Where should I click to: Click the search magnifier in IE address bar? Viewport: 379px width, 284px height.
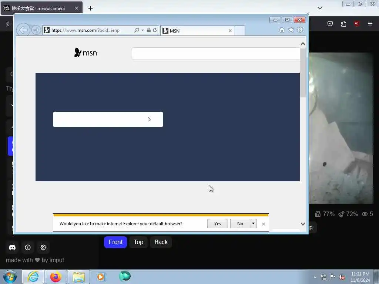point(137,30)
